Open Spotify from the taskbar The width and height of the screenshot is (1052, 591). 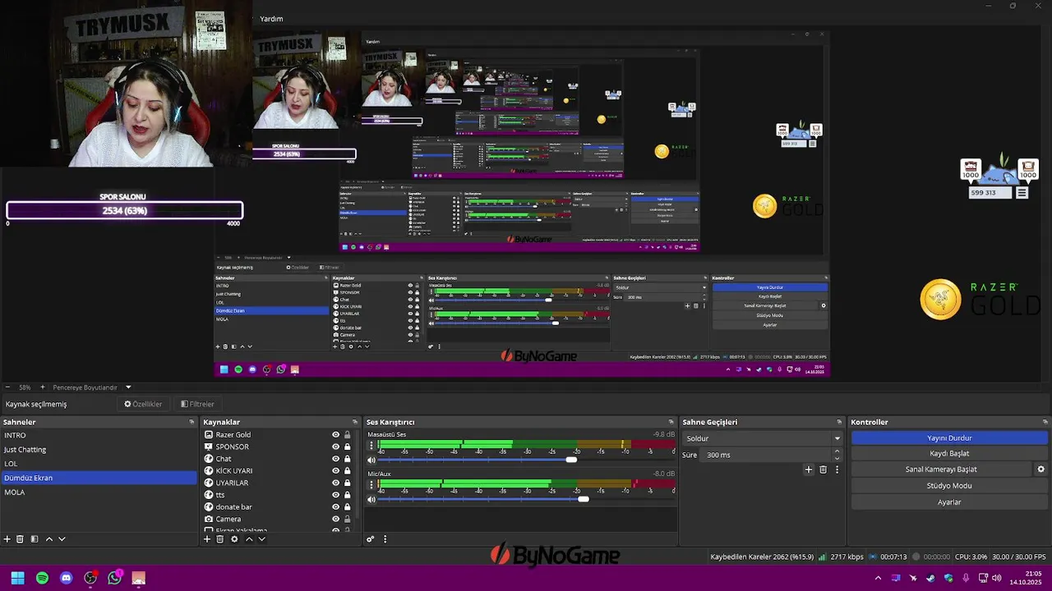click(42, 578)
